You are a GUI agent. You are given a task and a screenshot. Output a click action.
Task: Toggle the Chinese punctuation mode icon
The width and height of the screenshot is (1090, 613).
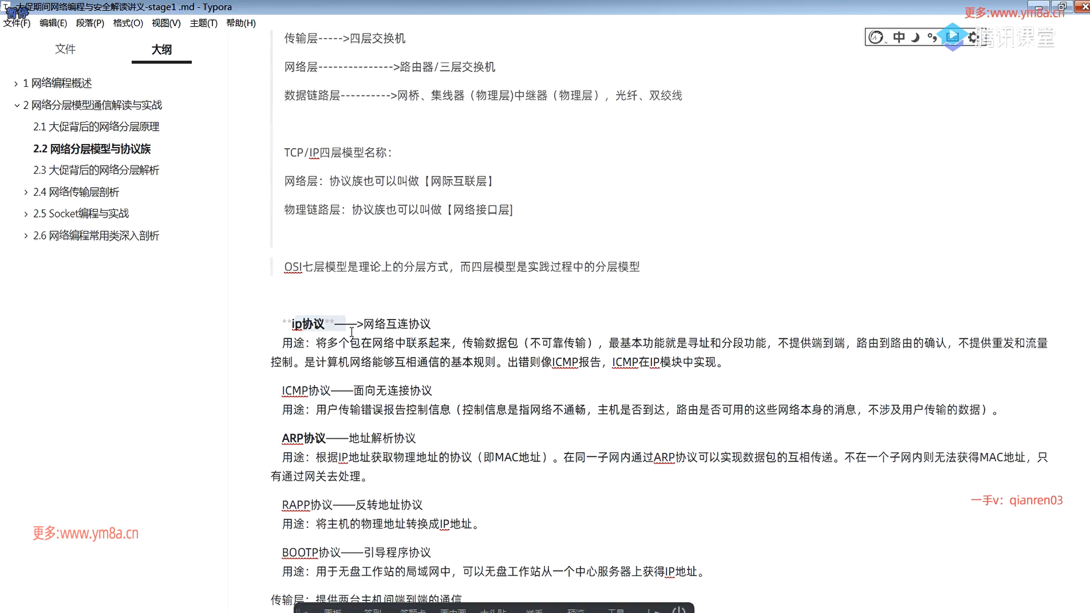coord(932,37)
